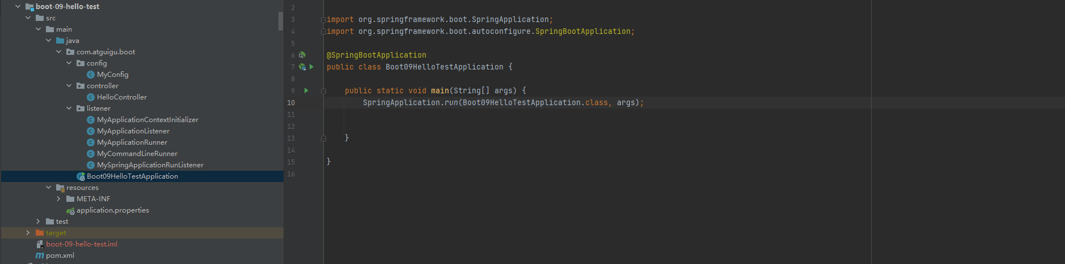The height and width of the screenshot is (264, 1065).
Task: Select MySpringApplicationRunListener in project tree
Action: pos(145,165)
